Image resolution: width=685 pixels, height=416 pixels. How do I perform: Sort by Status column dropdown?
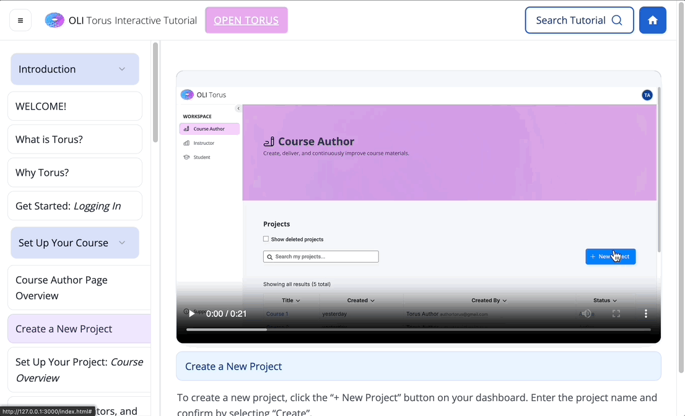click(605, 300)
